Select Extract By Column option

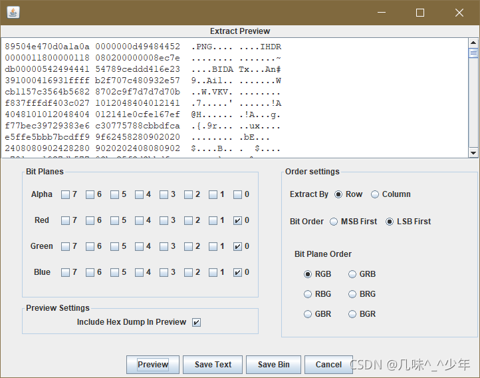[x=375, y=194]
